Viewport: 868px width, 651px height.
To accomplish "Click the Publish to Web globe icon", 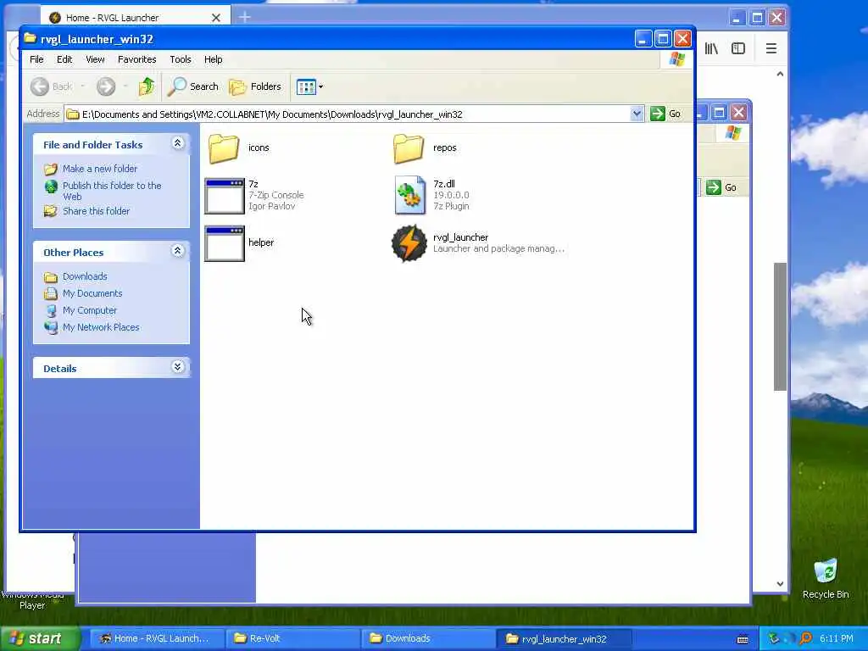I will [x=51, y=186].
